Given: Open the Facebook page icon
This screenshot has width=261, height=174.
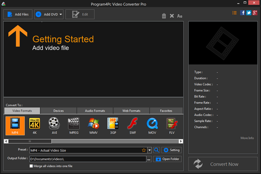Looking at the screenshot, I should (243, 13).
